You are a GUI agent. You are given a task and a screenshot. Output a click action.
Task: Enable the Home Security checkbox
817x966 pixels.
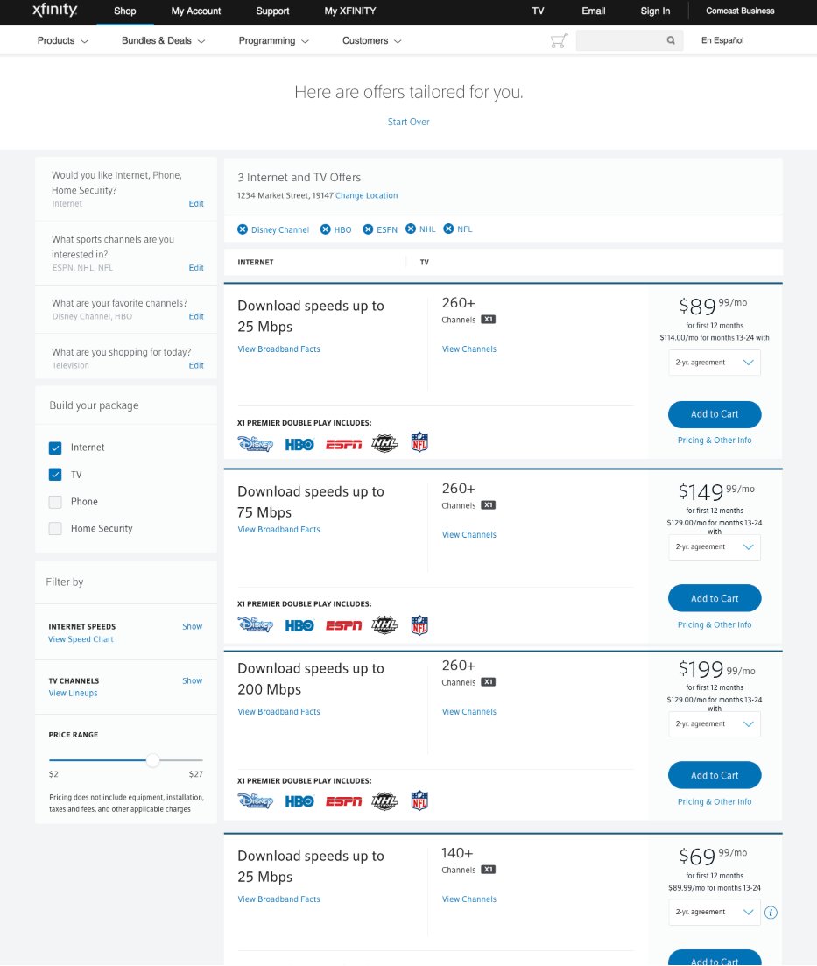(55, 529)
